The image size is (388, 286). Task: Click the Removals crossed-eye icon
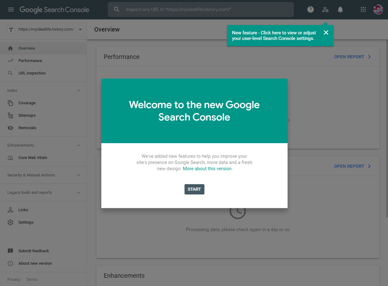(x=10, y=128)
